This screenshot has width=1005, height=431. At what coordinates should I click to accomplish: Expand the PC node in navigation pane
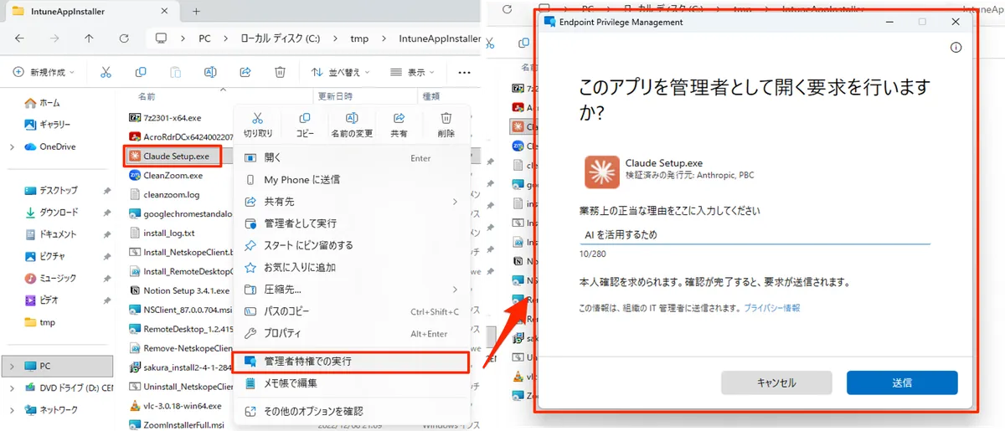pos(12,367)
